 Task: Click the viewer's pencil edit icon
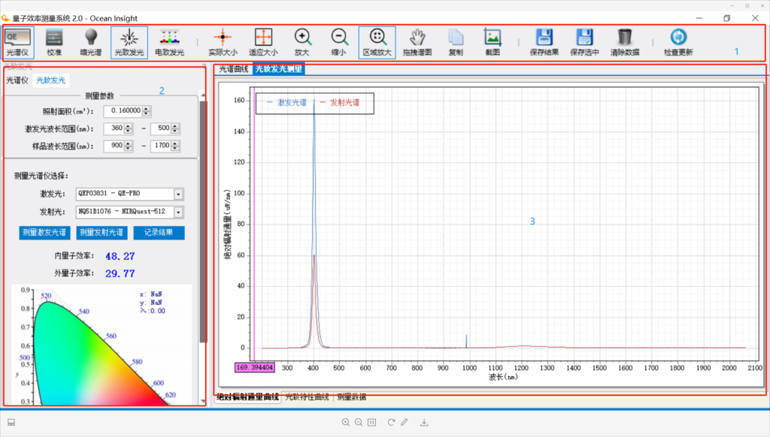404,422
